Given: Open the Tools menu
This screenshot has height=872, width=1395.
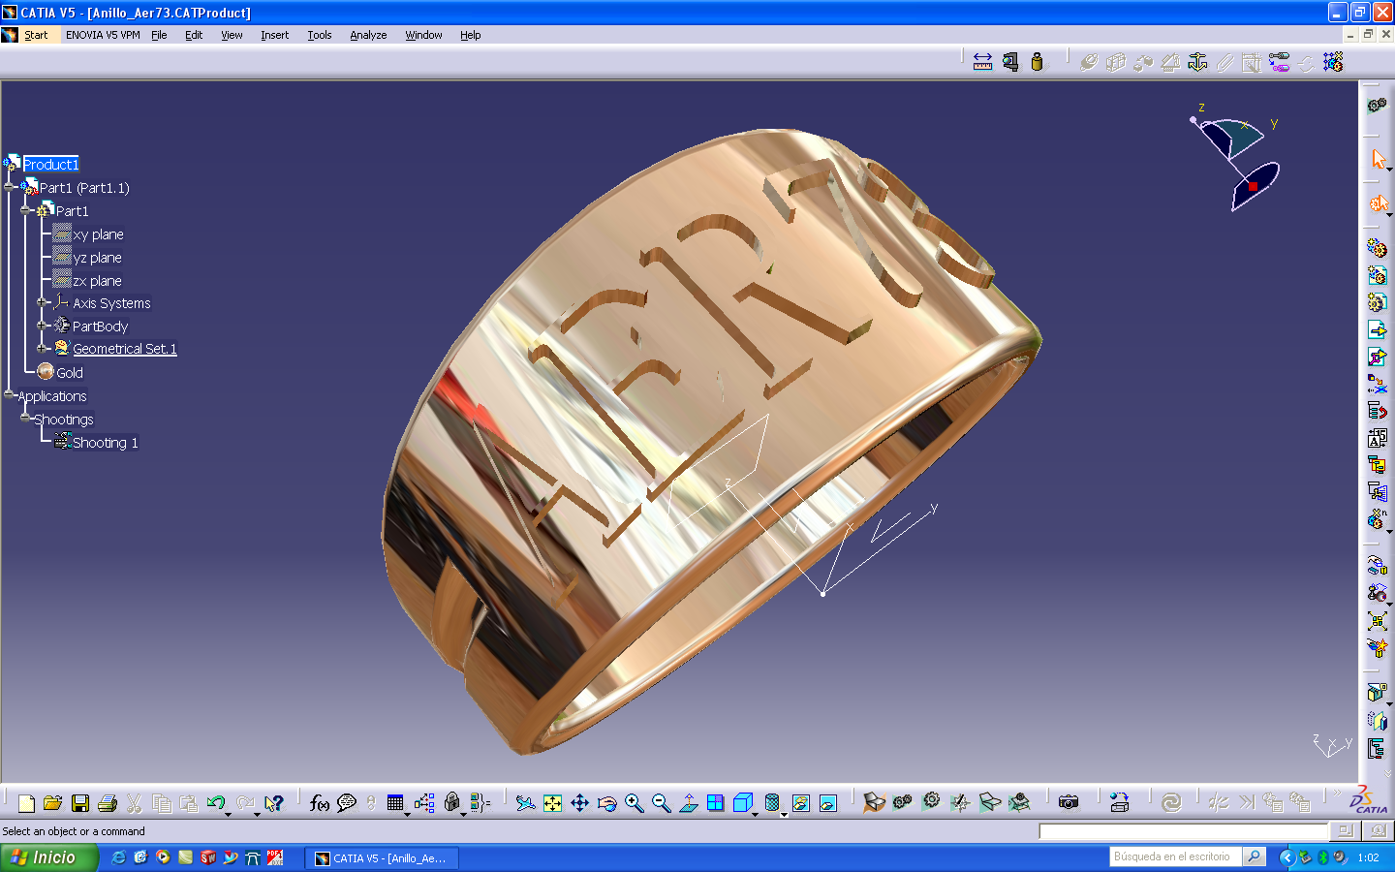Looking at the screenshot, I should pos(320,35).
